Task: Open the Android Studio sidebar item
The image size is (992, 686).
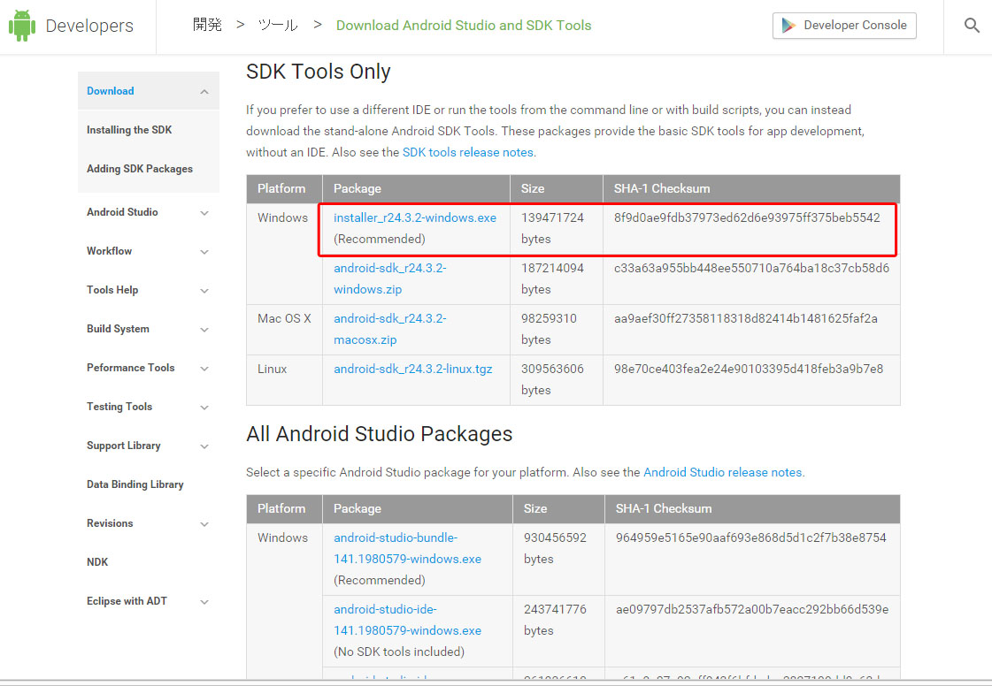Action: [122, 212]
